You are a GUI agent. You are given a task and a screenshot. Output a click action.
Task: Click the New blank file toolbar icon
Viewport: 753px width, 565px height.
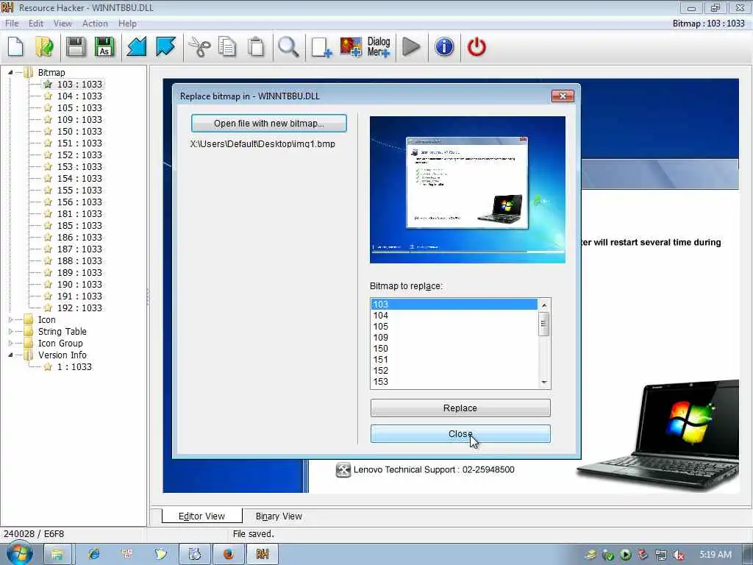point(16,47)
